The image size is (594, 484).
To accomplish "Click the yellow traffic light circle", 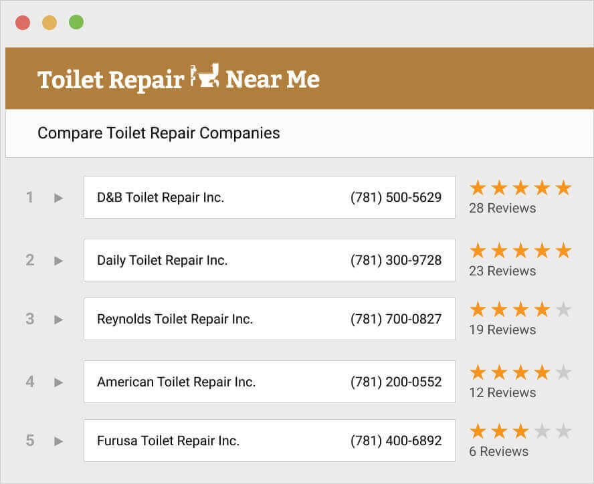I will (x=49, y=21).
